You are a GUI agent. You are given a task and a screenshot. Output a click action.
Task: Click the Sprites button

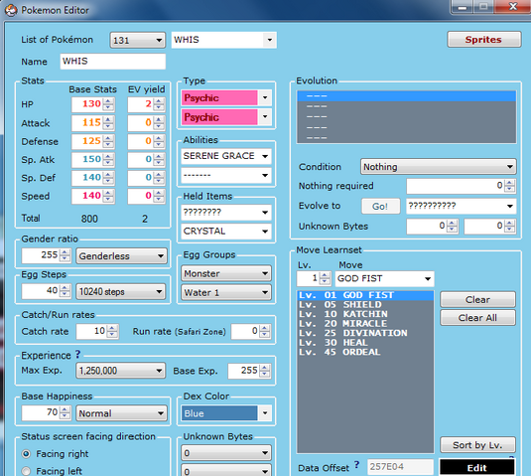[484, 40]
